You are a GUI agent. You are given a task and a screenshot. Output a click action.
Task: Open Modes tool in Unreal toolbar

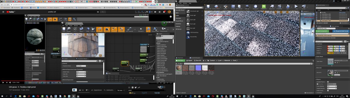pyautogui.click(x=225, y=7)
